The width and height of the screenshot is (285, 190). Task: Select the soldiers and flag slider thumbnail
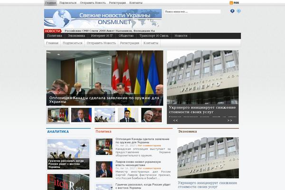(104, 115)
